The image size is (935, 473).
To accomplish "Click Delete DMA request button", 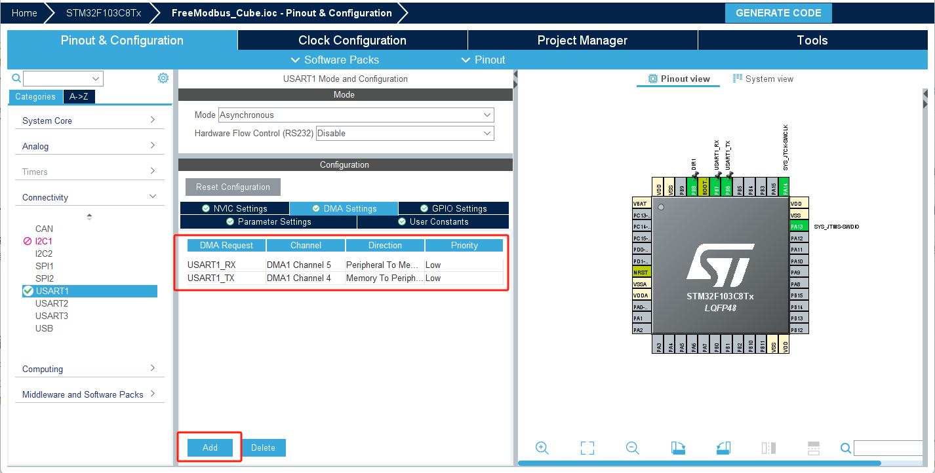I will (263, 447).
